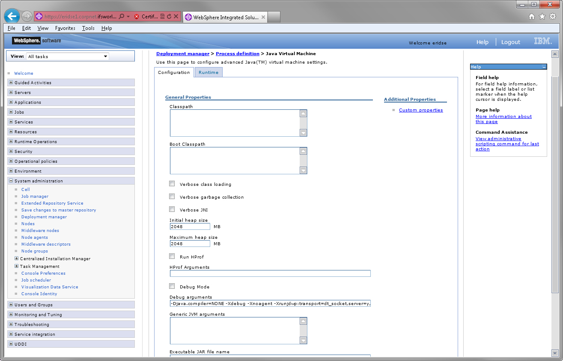Close the WebSphere Integrated Solutions tab
This screenshot has height=361, width=563.
(x=263, y=18)
